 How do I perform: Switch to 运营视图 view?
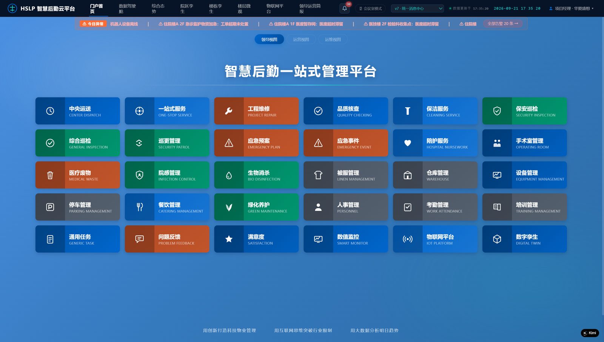pyautogui.click(x=301, y=39)
